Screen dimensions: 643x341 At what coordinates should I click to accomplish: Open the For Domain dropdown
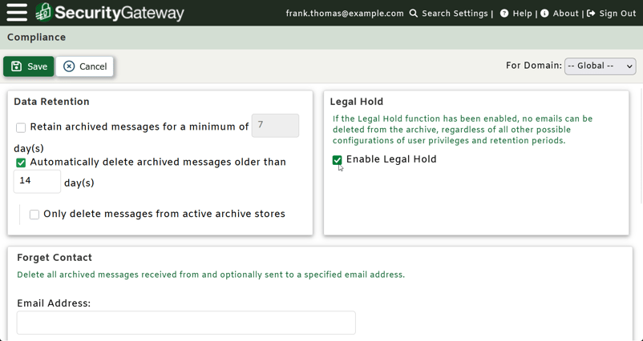point(600,66)
